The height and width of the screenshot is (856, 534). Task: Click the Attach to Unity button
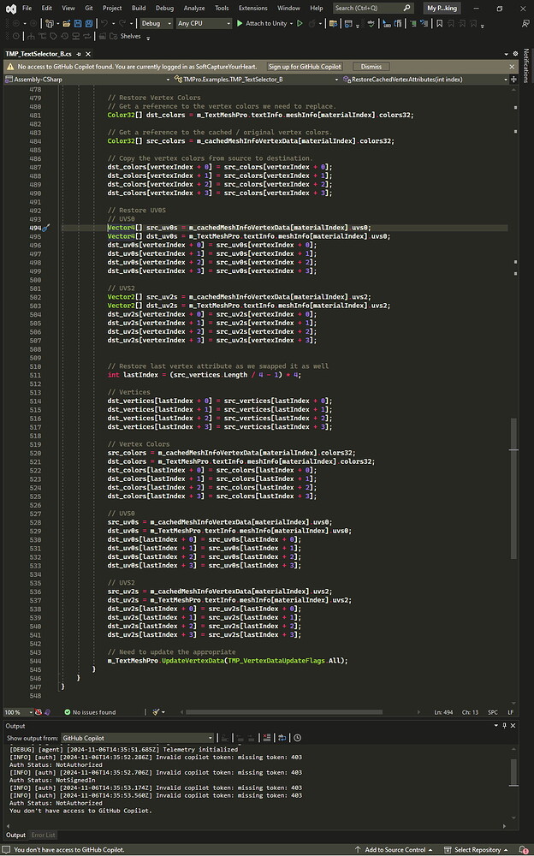click(265, 24)
